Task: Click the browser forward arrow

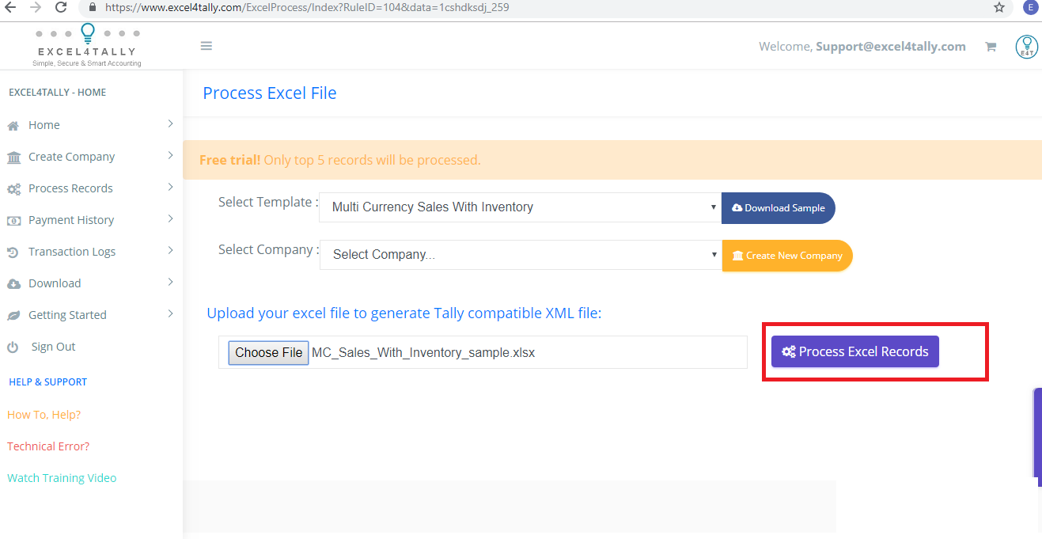Action: [35, 7]
